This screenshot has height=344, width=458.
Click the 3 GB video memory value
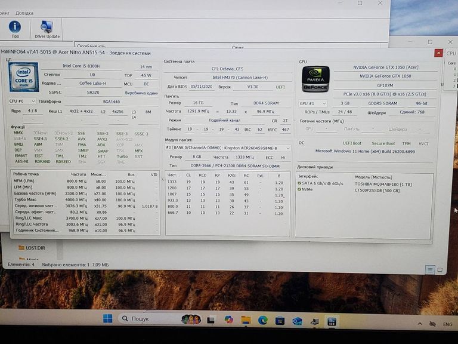pyautogui.click(x=345, y=103)
